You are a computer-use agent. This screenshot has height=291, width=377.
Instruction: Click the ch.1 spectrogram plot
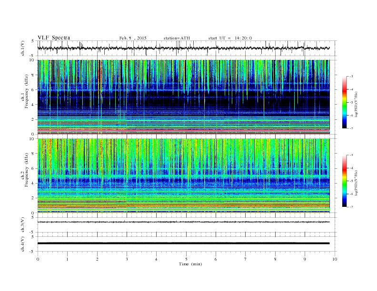tap(184, 97)
